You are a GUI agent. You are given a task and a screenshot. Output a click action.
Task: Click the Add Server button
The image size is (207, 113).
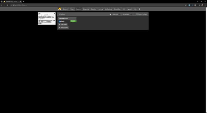[62, 14]
